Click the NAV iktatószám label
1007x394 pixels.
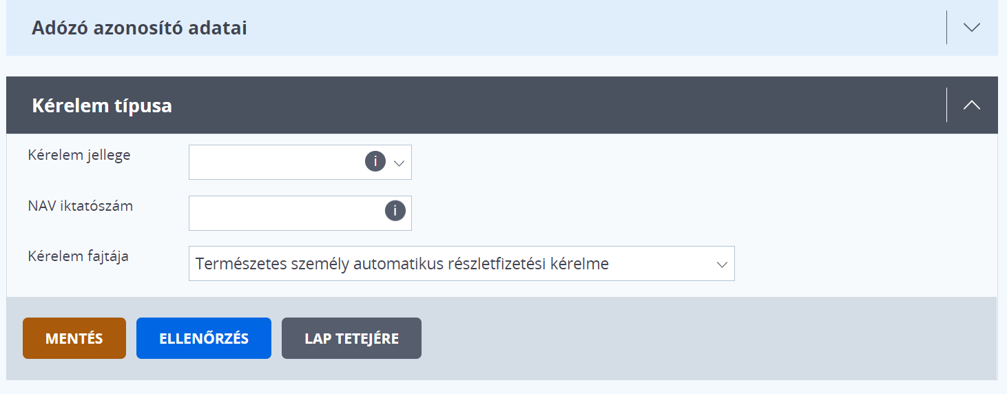[81, 205]
